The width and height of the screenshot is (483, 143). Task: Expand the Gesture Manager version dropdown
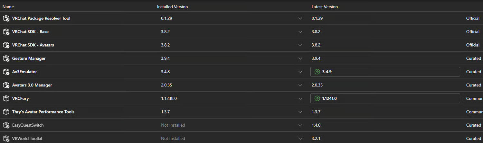click(x=300, y=58)
